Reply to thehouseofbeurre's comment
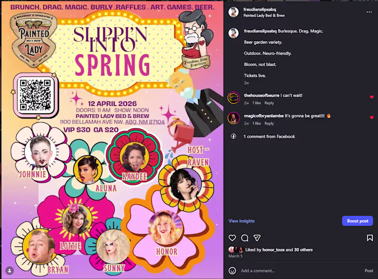The height and width of the screenshot is (279, 378). click(269, 103)
